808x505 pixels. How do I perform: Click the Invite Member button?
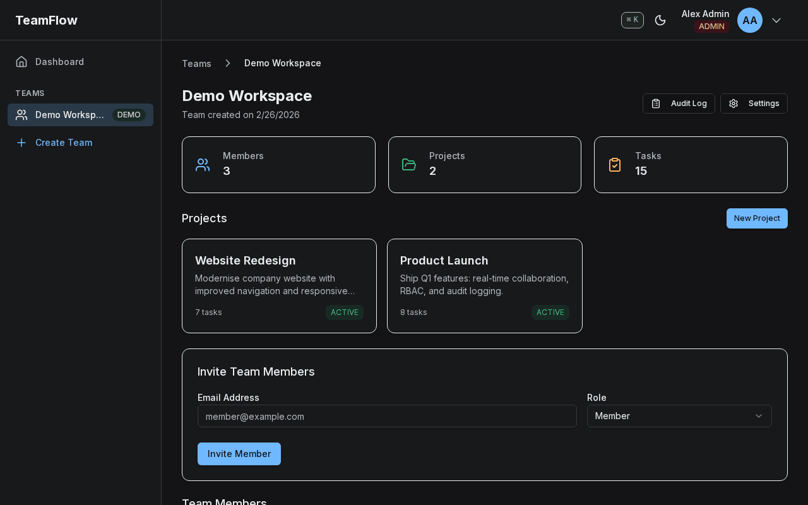click(239, 454)
